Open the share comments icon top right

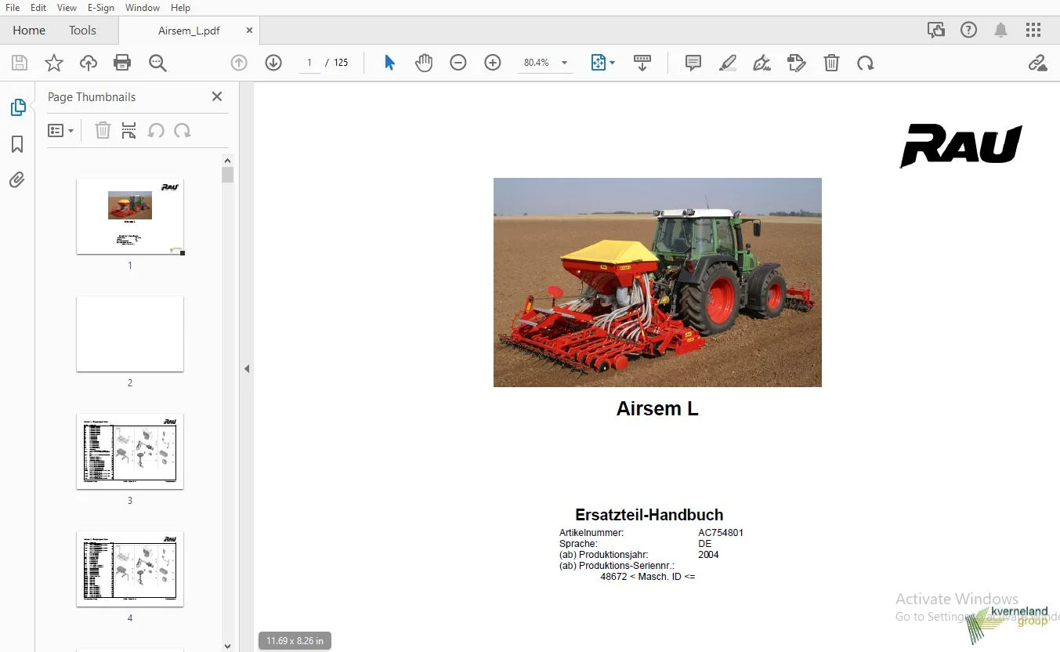pos(936,30)
